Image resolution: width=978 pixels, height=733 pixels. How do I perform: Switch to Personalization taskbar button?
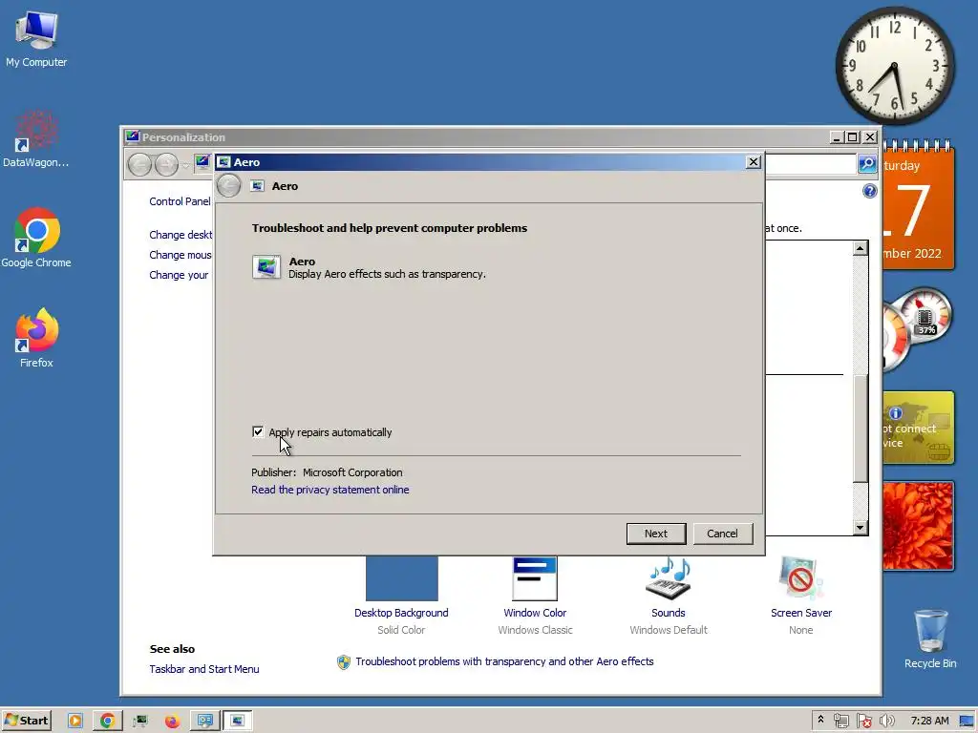pyautogui.click(x=204, y=722)
